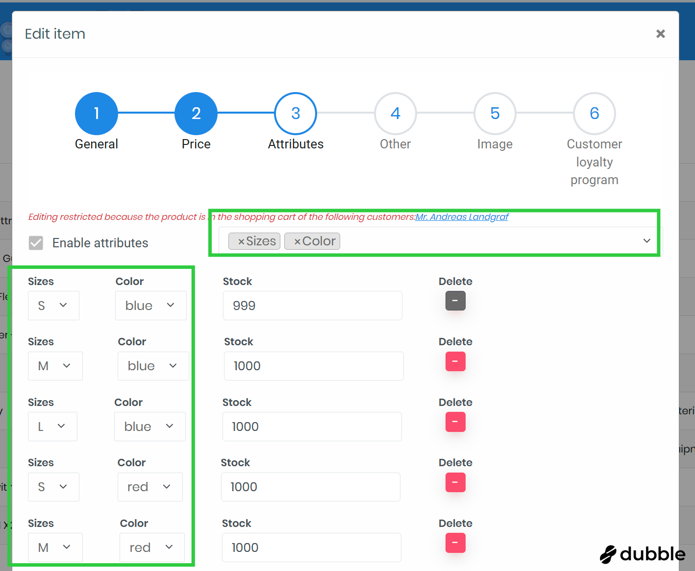The width and height of the screenshot is (695, 571).
Task: Delete the M red attribute row
Action: (x=455, y=543)
